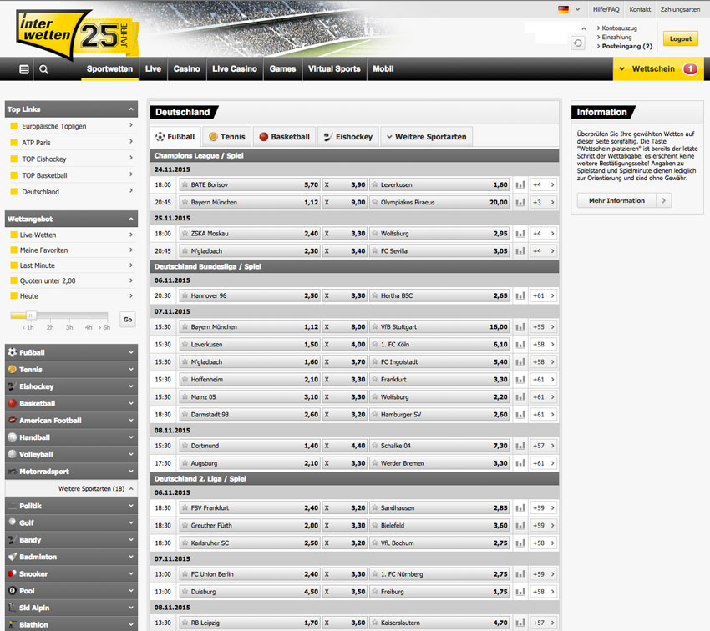Collapse Weitere Sportarten (18) list in sidebar

pos(131,488)
